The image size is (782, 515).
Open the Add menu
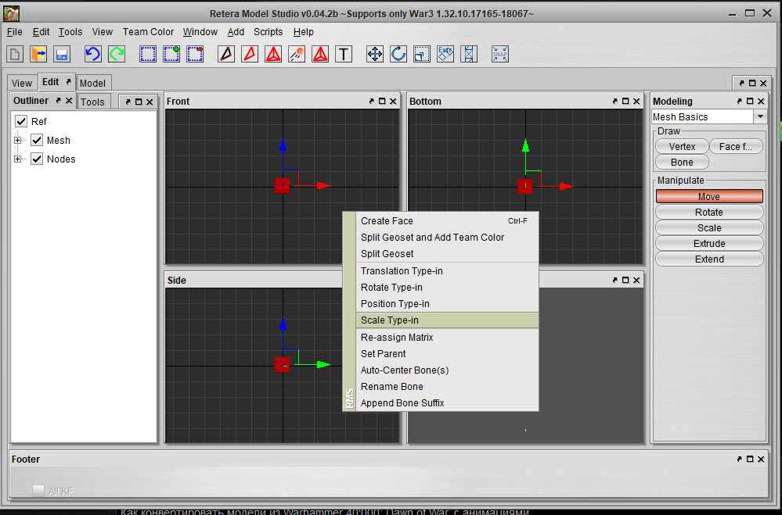click(236, 32)
